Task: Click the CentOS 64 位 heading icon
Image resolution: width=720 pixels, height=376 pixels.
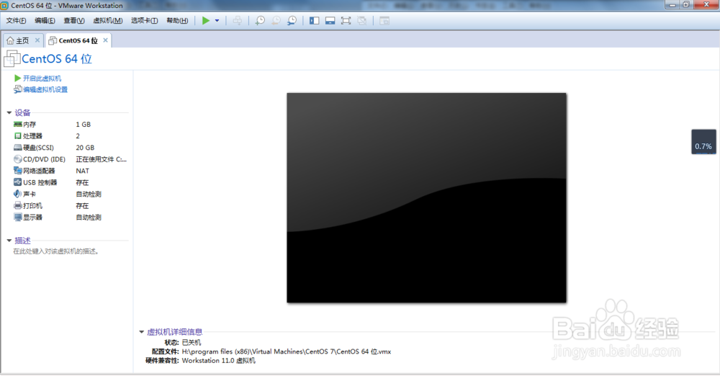Action: coord(12,59)
